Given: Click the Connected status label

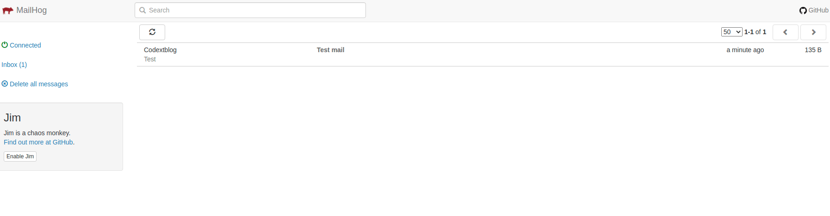Looking at the screenshot, I should pos(25,45).
